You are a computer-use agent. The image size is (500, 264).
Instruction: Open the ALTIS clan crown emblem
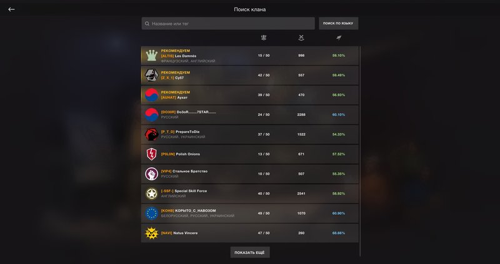pyautogui.click(x=152, y=56)
